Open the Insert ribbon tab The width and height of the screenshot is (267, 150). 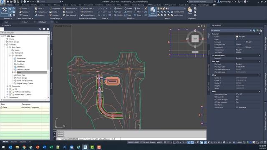click(17, 5)
